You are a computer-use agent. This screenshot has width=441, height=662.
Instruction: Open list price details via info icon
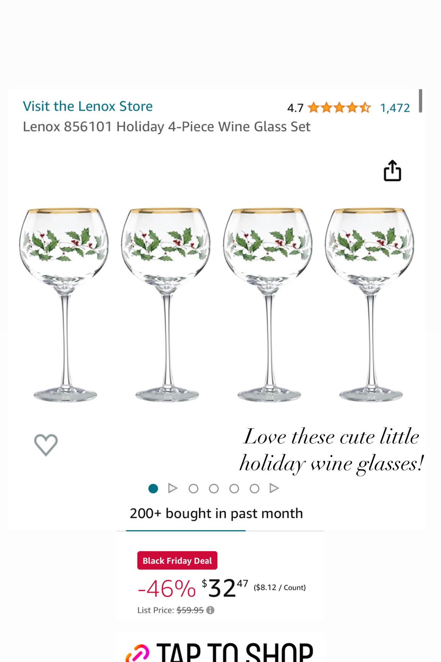[x=209, y=610]
